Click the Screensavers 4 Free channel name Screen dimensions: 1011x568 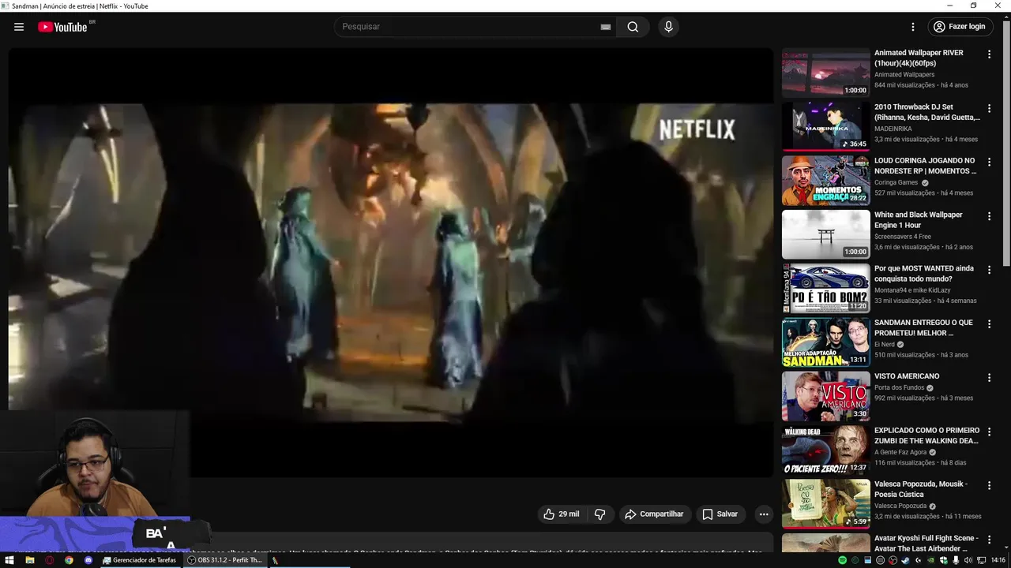point(903,237)
